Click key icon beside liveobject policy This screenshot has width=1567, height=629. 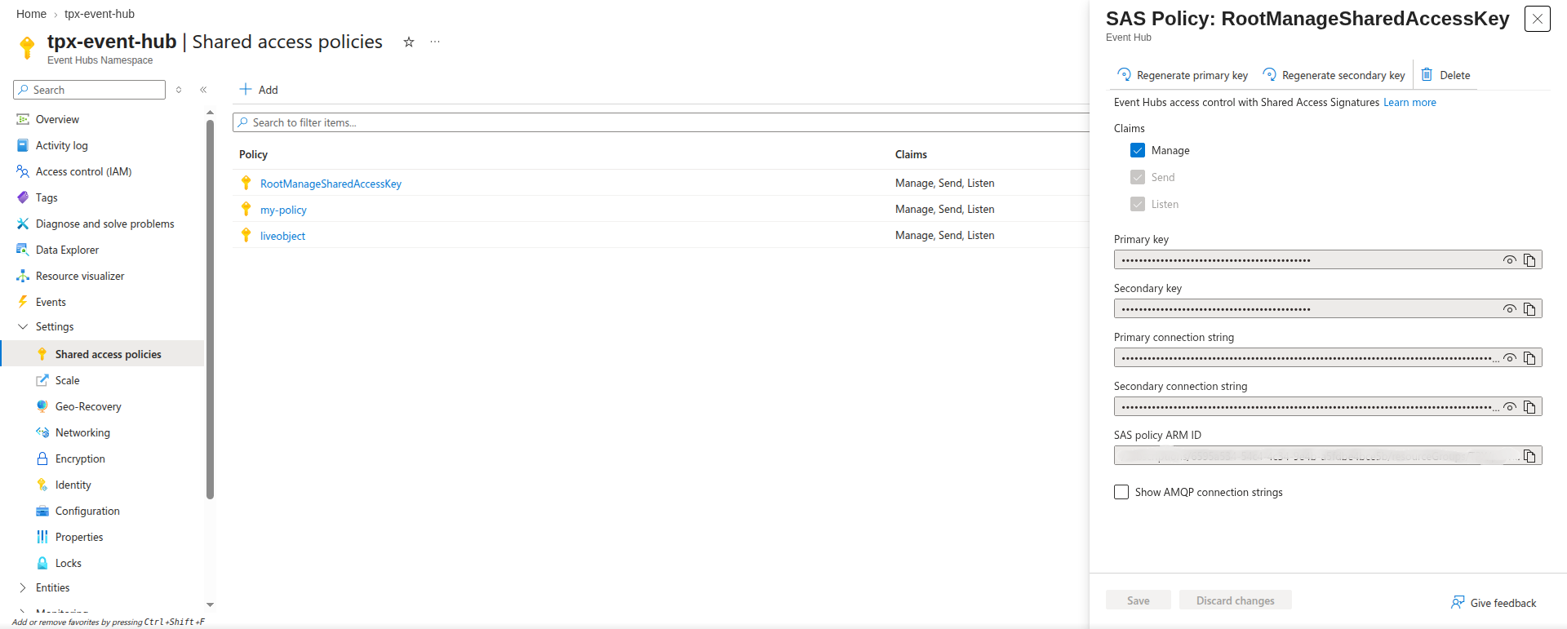(x=246, y=235)
